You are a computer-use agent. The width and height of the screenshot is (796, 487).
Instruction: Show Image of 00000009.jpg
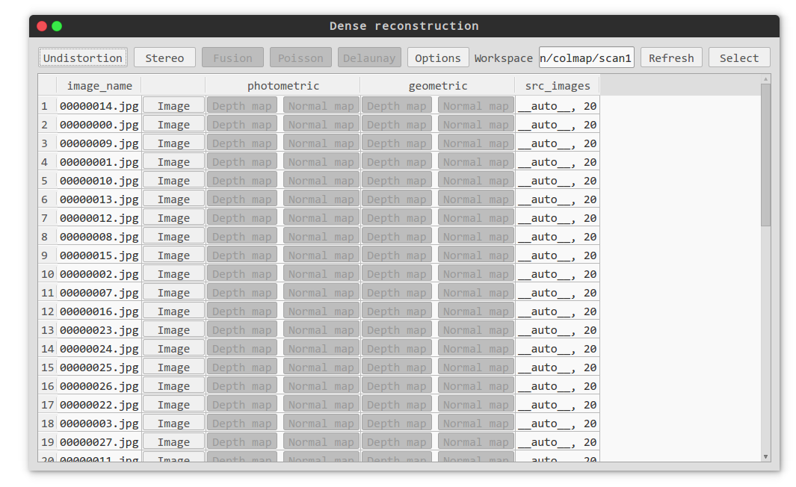[x=173, y=143]
